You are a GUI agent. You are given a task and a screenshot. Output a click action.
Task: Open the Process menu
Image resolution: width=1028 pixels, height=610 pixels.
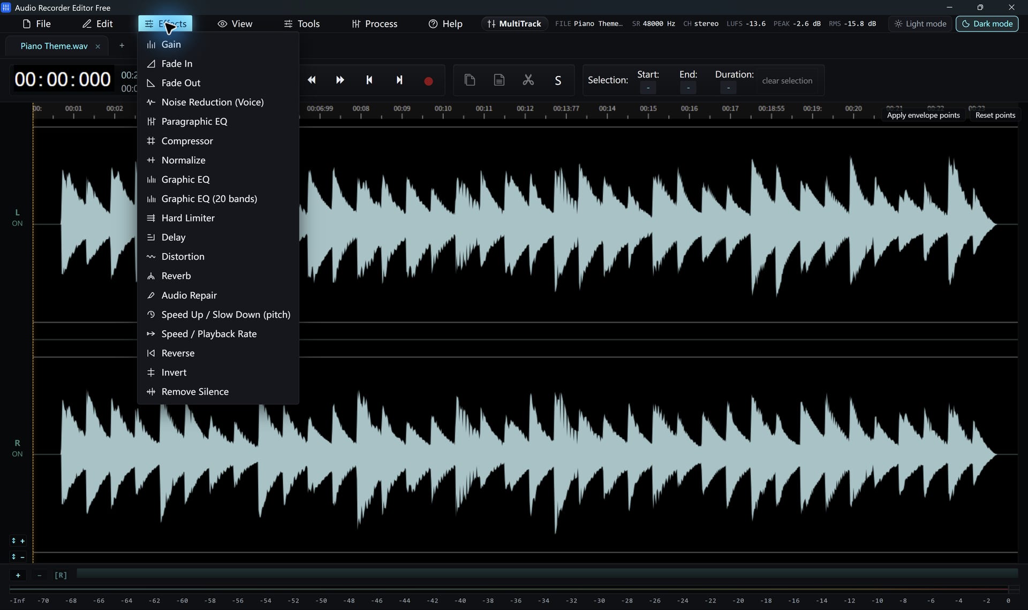click(374, 24)
